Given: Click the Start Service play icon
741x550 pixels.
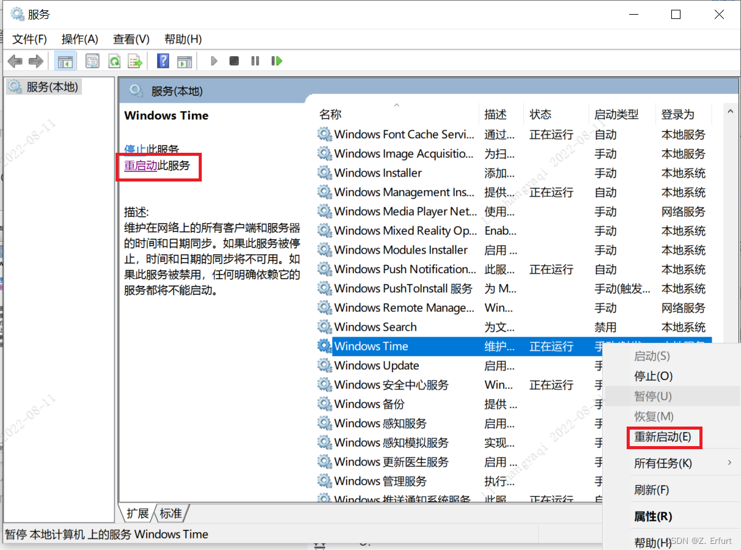Looking at the screenshot, I should tap(214, 61).
